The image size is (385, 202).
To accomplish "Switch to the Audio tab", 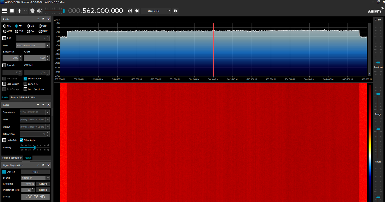I will 28,158.
